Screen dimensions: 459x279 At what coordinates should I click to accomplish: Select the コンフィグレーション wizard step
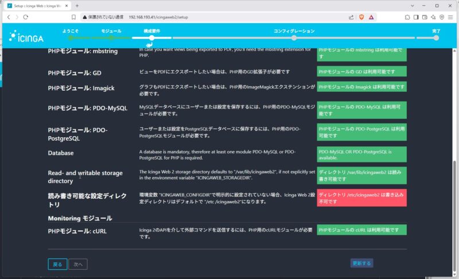[x=294, y=31]
